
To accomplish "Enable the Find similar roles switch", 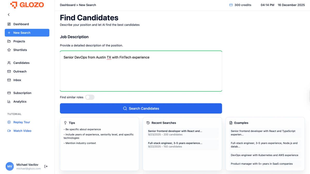I will (90, 97).
